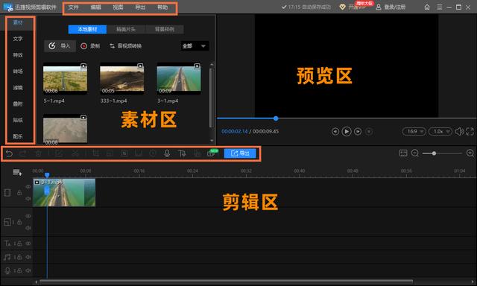Open the 编辑 menu
Viewport: 477px width, 286px height.
[95, 7]
